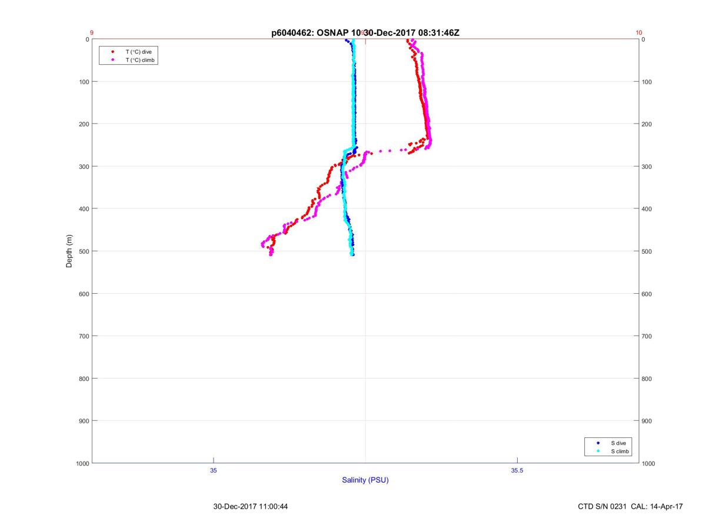Click the '1000' depth tick on left axis
Image resolution: width=706 pixels, height=521 pixels.
tap(82, 463)
